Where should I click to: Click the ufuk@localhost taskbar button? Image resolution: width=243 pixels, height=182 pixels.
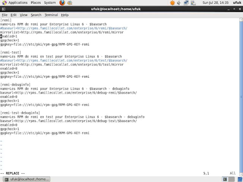point(27,179)
